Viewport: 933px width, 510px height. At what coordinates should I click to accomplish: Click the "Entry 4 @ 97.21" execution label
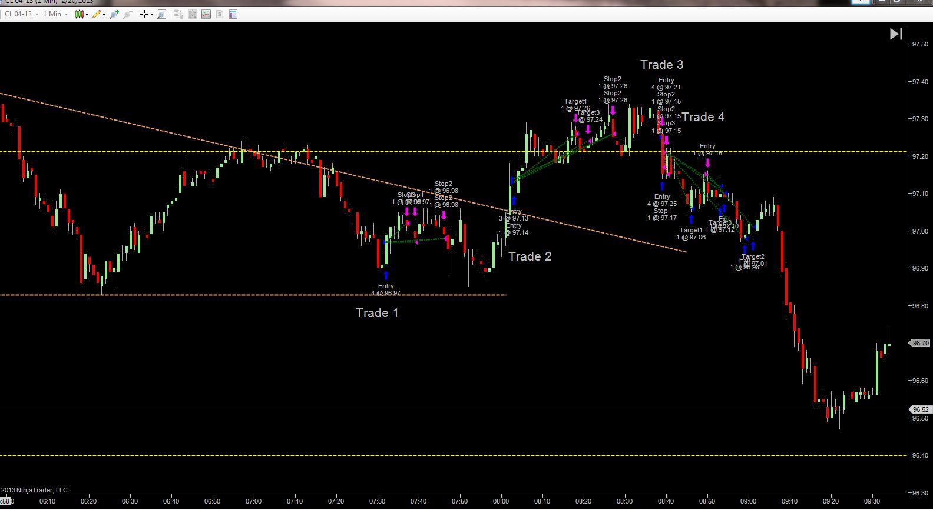point(666,84)
